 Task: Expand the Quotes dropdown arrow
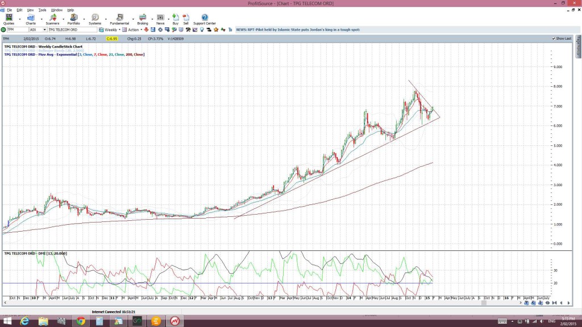[20, 19]
